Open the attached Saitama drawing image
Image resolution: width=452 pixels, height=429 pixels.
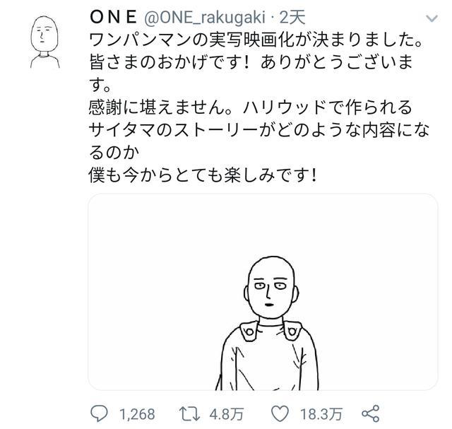[x=263, y=292]
